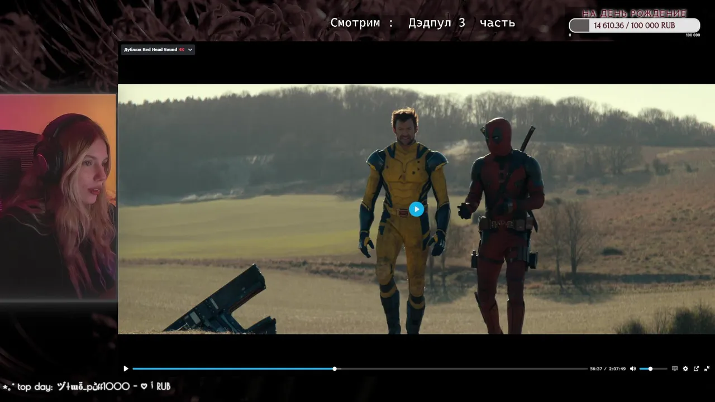Open the Red Head Sound dubbing dropdown
Image resolution: width=715 pixels, height=402 pixels.
pos(158,50)
